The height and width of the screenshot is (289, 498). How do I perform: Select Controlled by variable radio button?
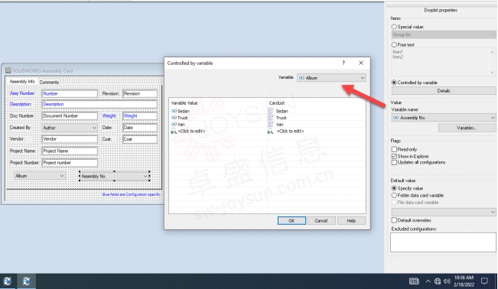click(394, 83)
